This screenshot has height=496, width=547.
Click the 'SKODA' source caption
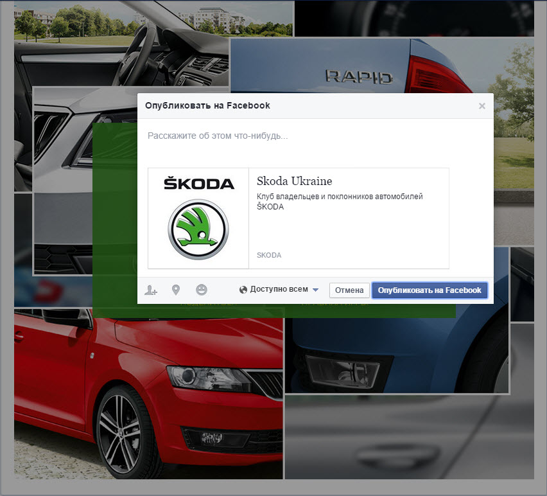pos(269,255)
